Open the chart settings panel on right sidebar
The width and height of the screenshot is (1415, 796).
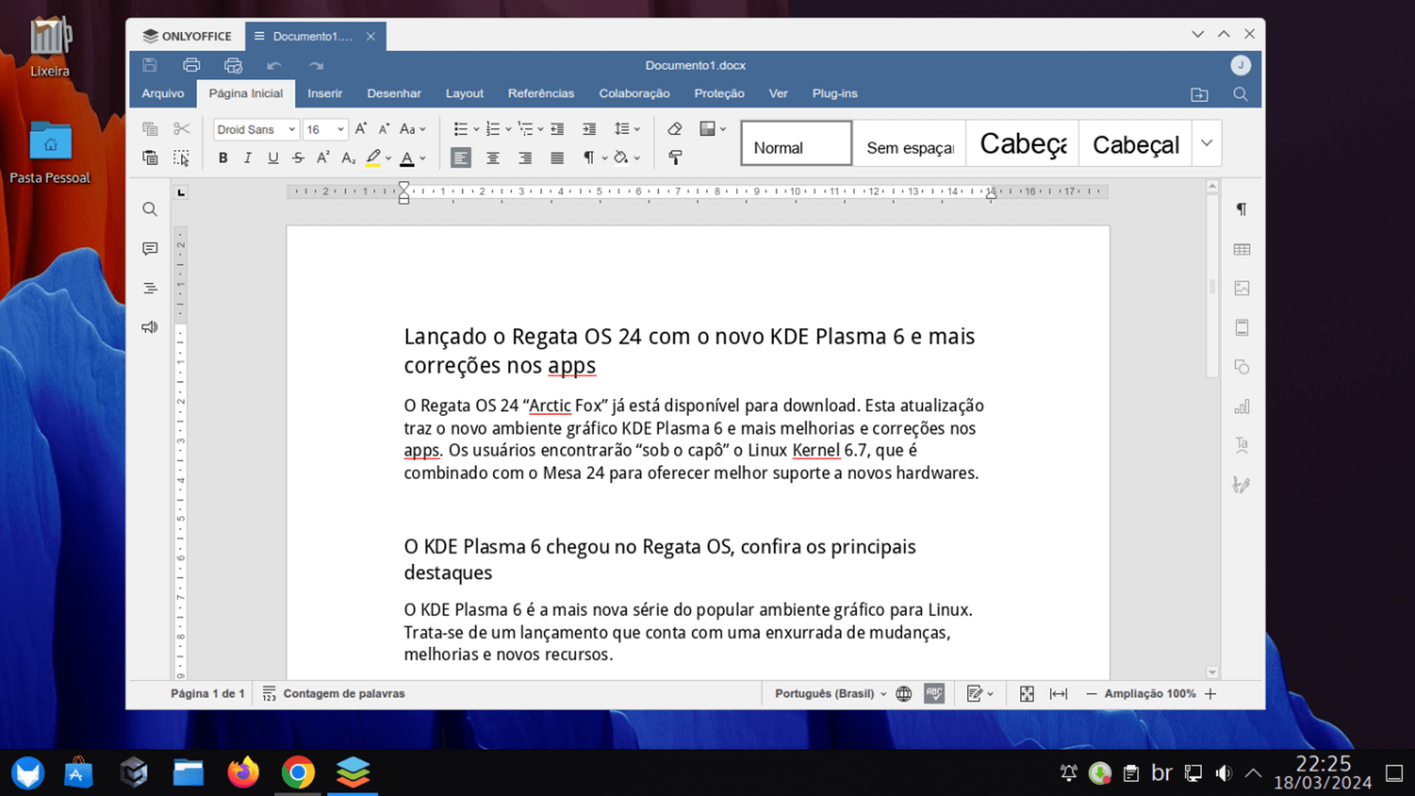(1242, 406)
